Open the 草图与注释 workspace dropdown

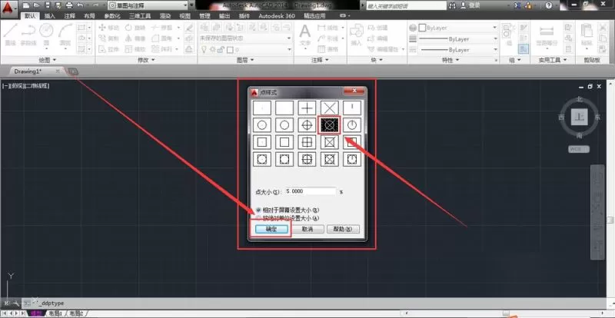(148, 5)
